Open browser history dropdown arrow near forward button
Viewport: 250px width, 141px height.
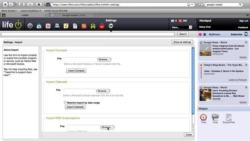[x=15, y=4]
